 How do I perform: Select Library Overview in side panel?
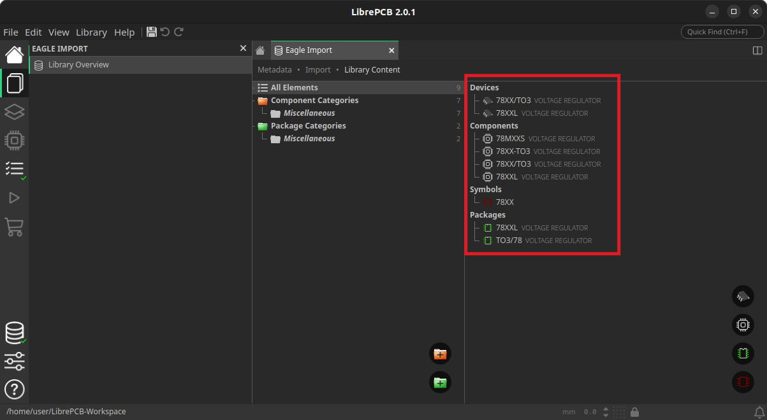click(x=141, y=65)
